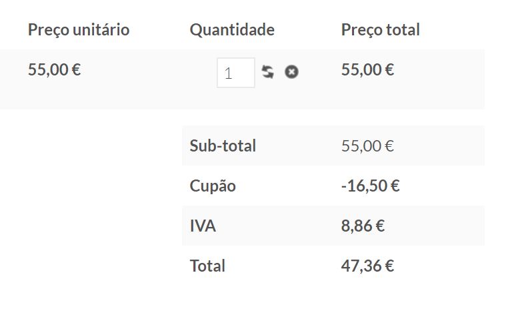Remove the item with the X icon

click(x=291, y=72)
